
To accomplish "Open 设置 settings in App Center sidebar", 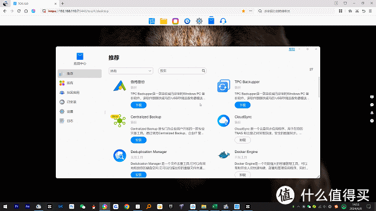I will (80, 111).
